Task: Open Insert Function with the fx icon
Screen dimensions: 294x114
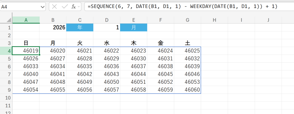Action: (73, 7)
